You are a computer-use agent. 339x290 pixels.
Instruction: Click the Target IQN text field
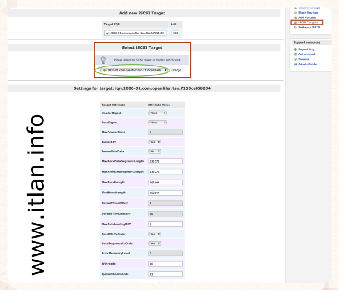point(136,33)
